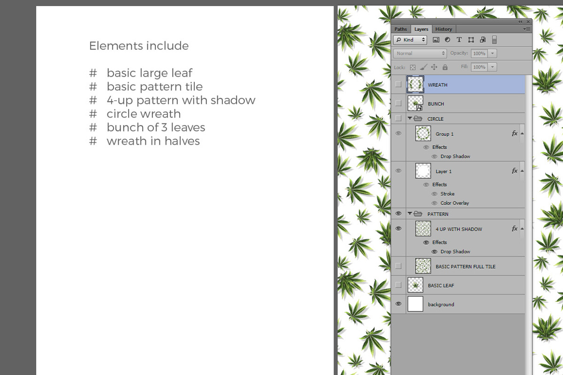Screen dimensions: 563x375
Task: Toggle Layer 1 Stroke effect eye
Action: [434, 194]
